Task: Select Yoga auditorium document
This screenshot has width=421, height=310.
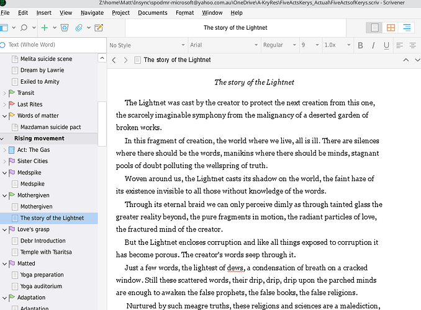Action: point(41,286)
